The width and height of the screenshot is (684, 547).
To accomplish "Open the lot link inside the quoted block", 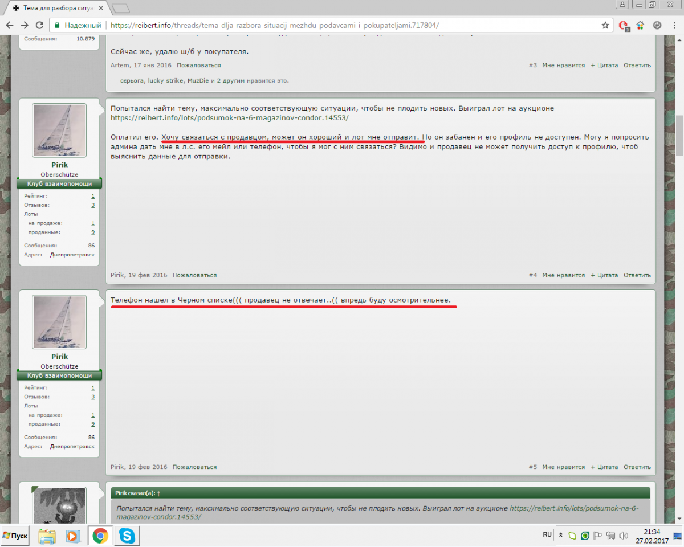I will click(377, 512).
